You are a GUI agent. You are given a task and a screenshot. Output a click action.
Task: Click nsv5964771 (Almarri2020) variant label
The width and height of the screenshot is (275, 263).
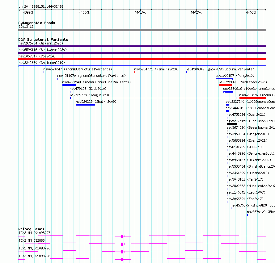point(156,69)
